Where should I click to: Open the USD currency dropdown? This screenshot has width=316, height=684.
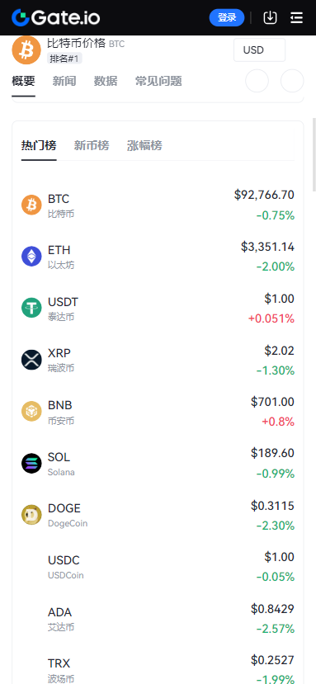tap(259, 50)
